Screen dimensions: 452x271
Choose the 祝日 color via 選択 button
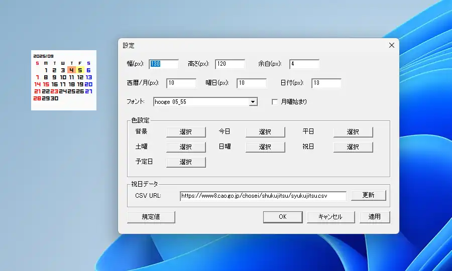(x=353, y=147)
